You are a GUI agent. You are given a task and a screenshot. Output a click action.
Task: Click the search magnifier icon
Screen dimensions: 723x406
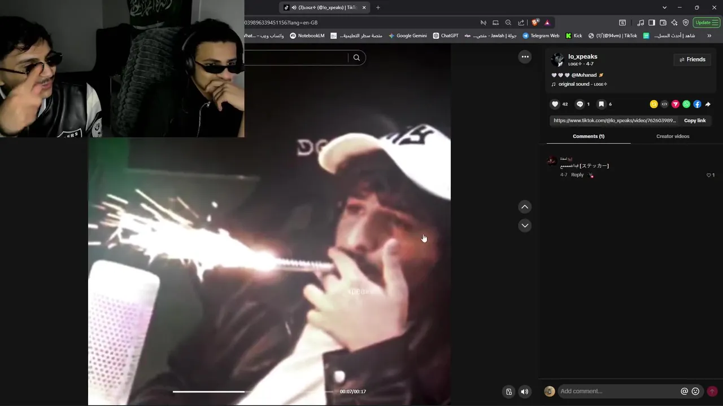pos(356,58)
